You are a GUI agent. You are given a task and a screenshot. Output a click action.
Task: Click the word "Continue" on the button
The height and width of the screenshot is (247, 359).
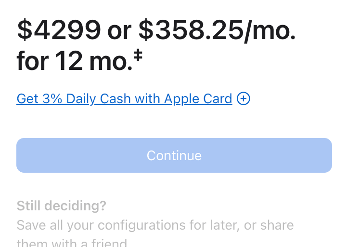(x=174, y=155)
